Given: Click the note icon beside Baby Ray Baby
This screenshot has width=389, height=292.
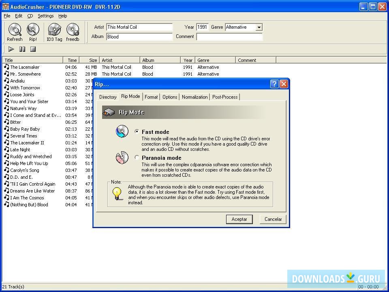Looking at the screenshot, I should [x=7, y=129].
